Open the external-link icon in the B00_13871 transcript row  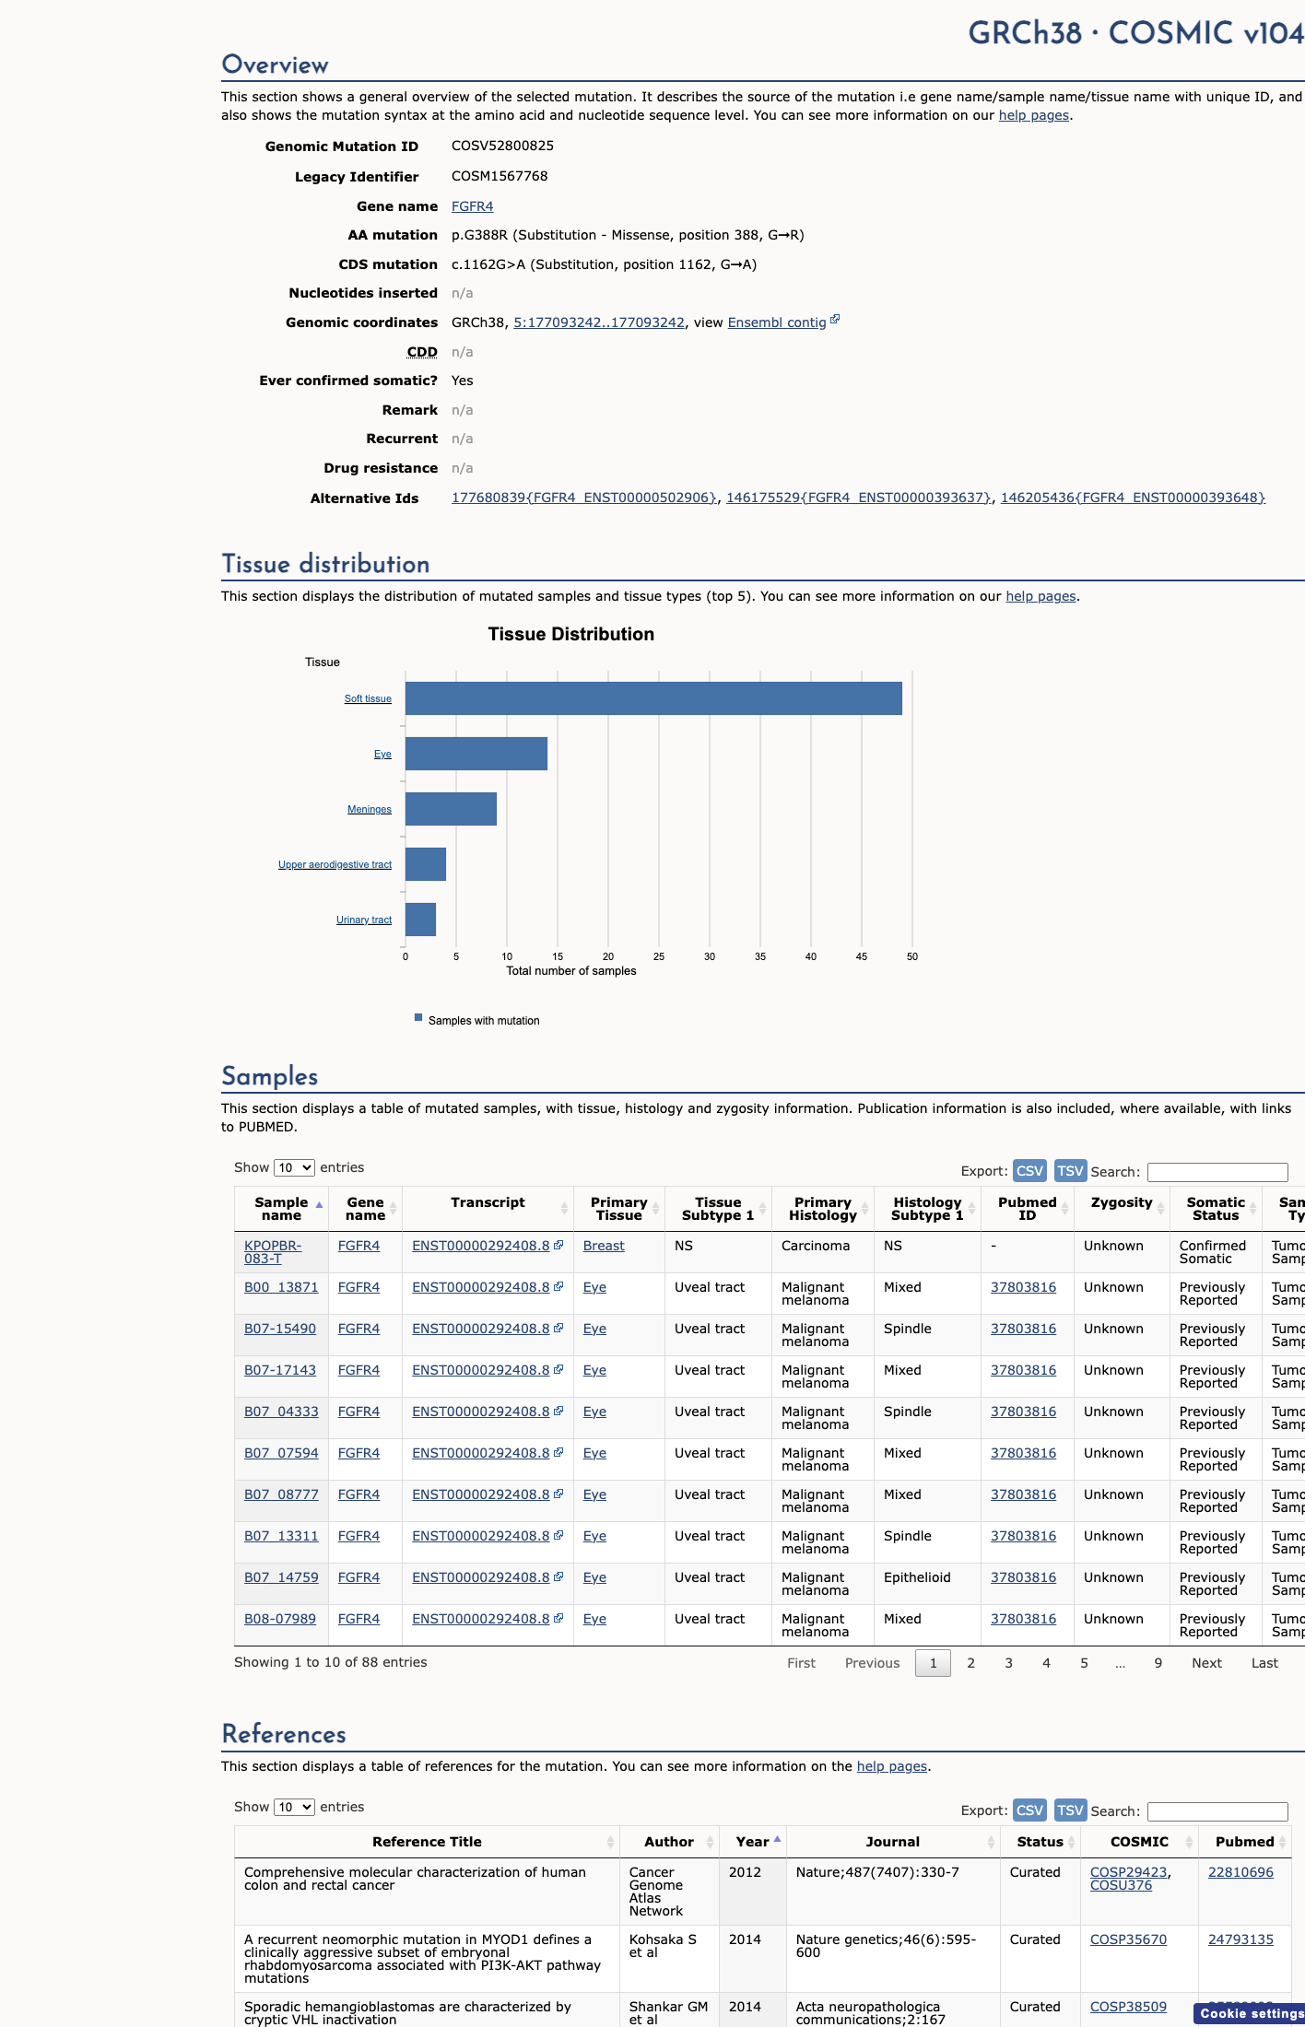point(558,1286)
